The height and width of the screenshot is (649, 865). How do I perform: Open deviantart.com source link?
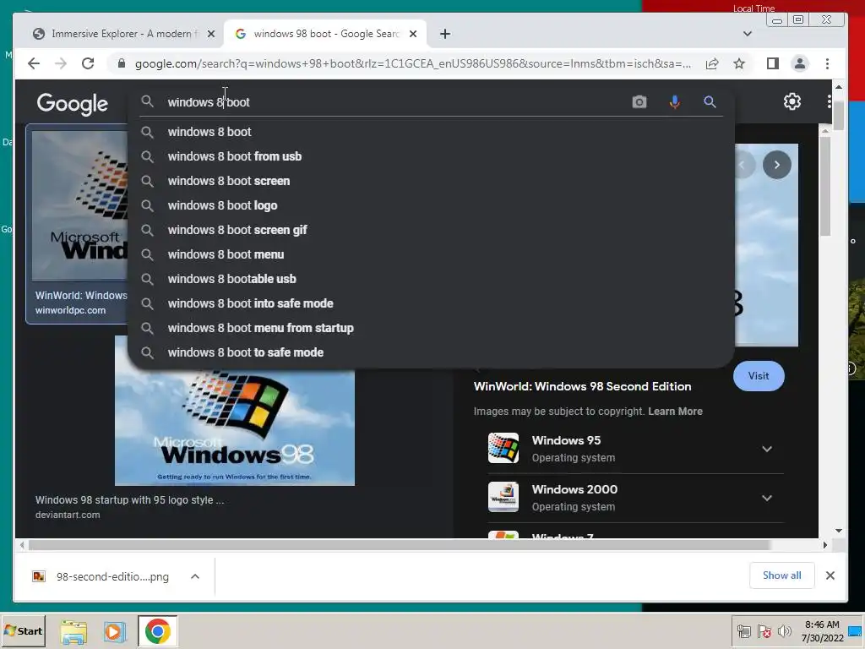point(68,515)
